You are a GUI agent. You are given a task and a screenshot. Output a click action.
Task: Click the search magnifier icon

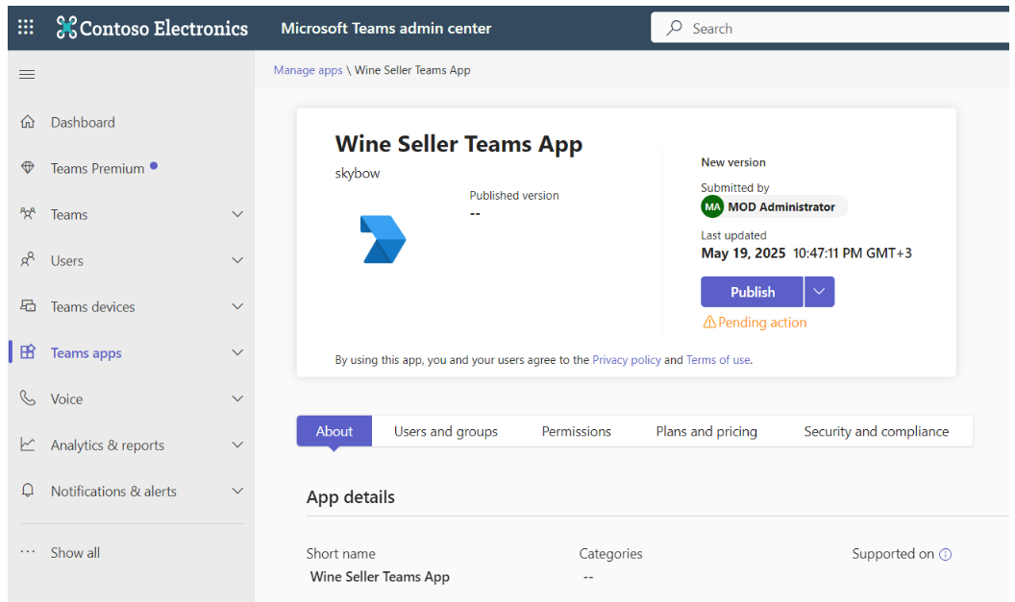click(x=675, y=28)
